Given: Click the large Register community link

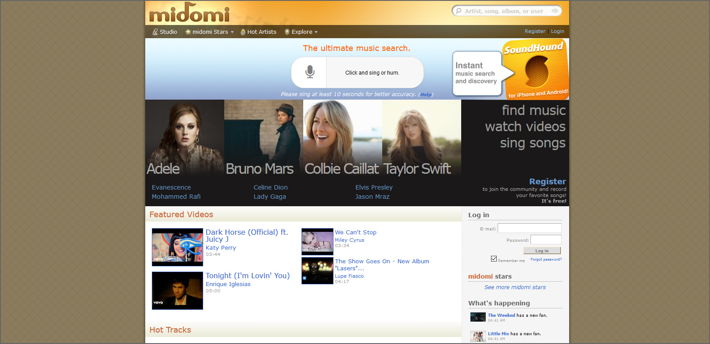Looking at the screenshot, I should click(548, 181).
